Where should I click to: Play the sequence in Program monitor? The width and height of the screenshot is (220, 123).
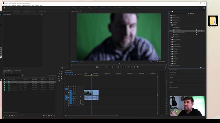[x=119, y=67]
